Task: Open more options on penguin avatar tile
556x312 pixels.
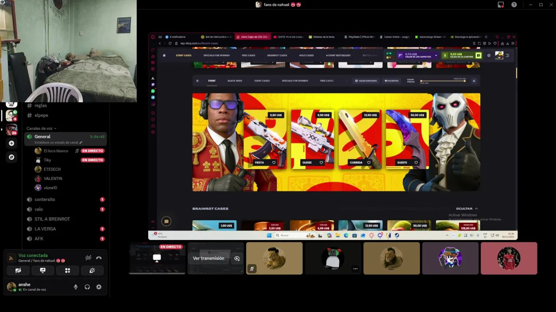Action: coord(355,269)
